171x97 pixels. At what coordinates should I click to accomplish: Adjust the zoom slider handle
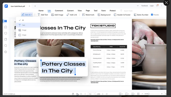(149, 94)
